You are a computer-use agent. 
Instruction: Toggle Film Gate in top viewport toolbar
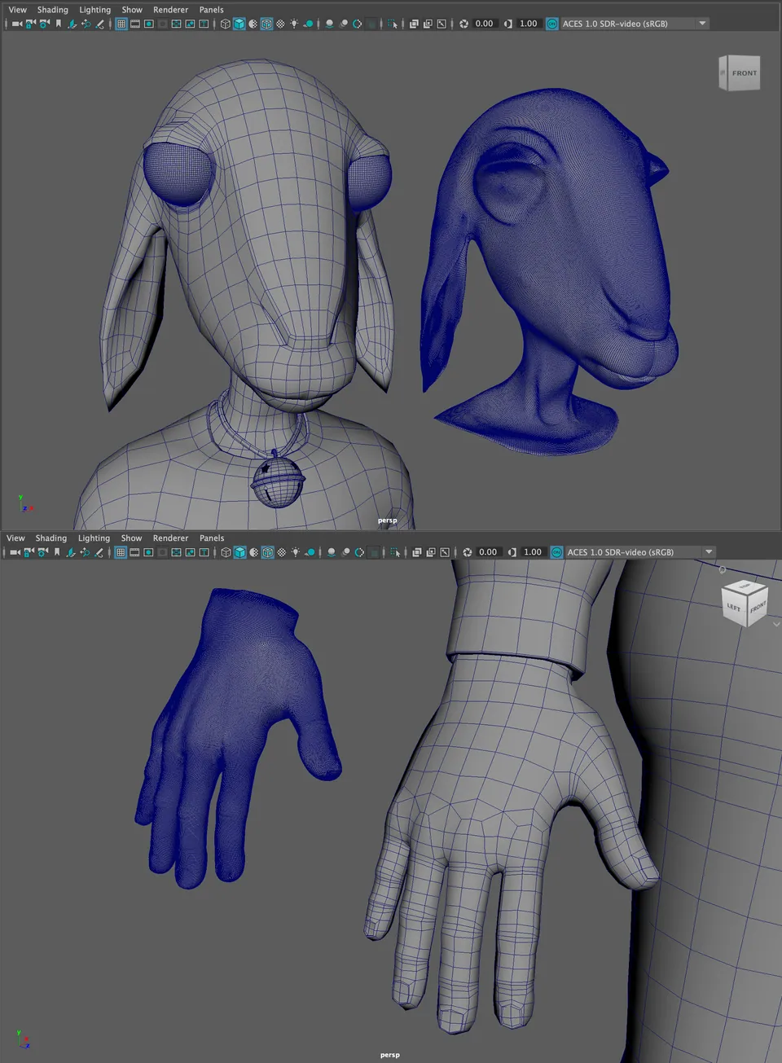tap(135, 24)
